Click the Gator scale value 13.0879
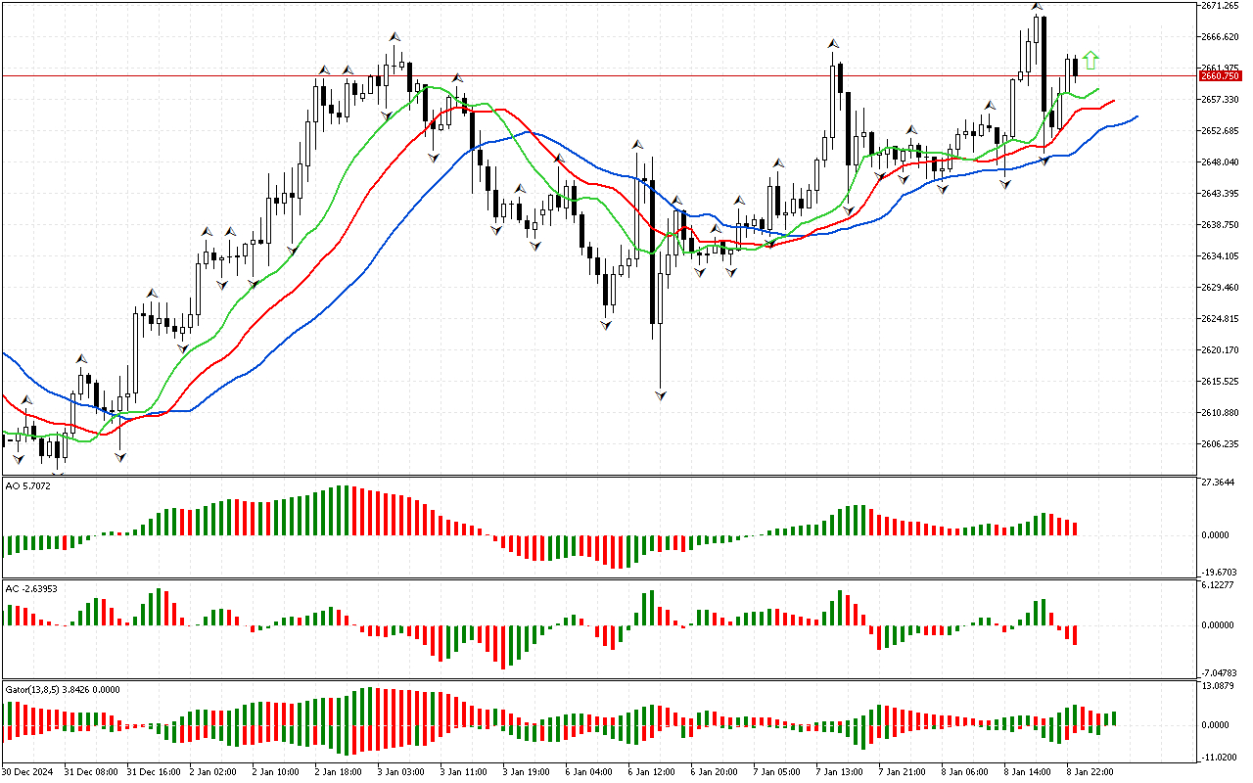The height and width of the screenshot is (783, 1253). click(1218, 686)
